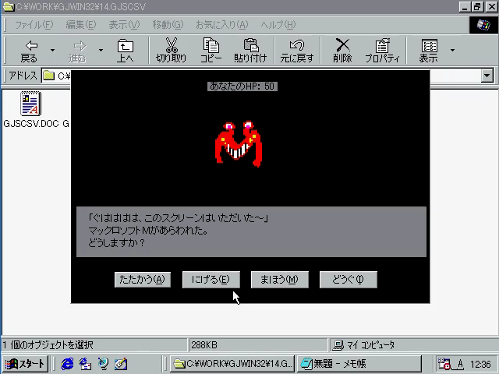Click the あなたのHP: 50 label
Image resolution: width=499 pixels, height=374 pixels.
(242, 86)
